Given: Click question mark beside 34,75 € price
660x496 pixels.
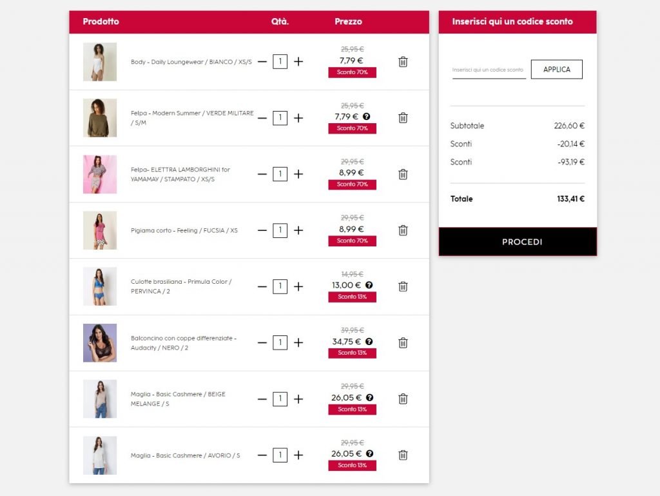Looking at the screenshot, I should coord(369,341).
